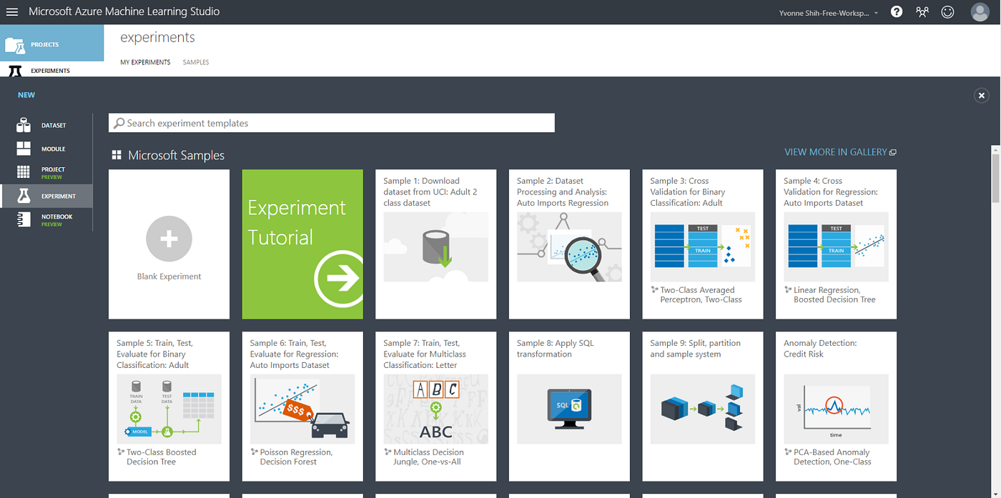
Task: Open the Yvonne Shih workspace dropdown
Action: [x=827, y=11]
